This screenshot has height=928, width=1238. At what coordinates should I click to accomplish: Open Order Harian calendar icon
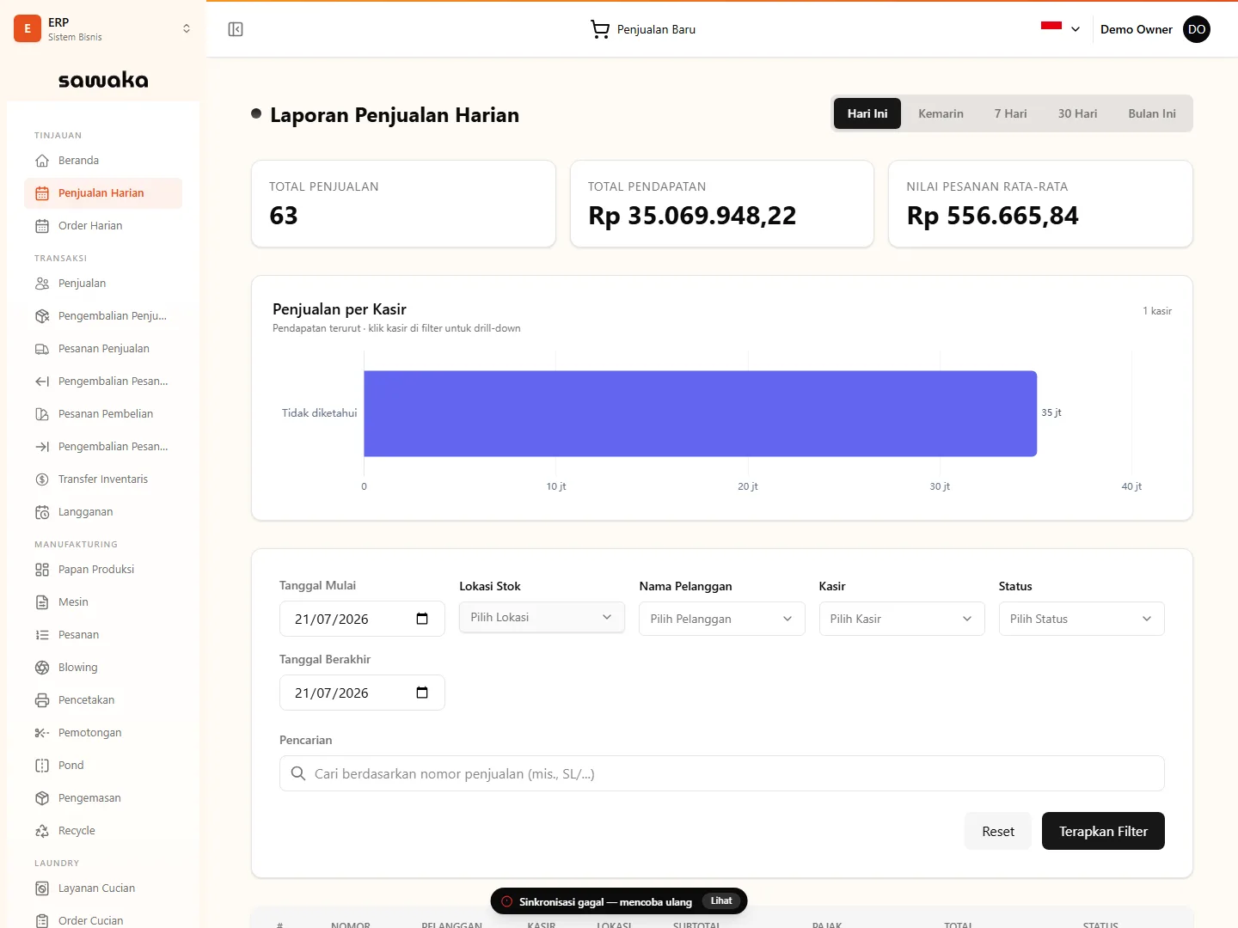point(42,226)
